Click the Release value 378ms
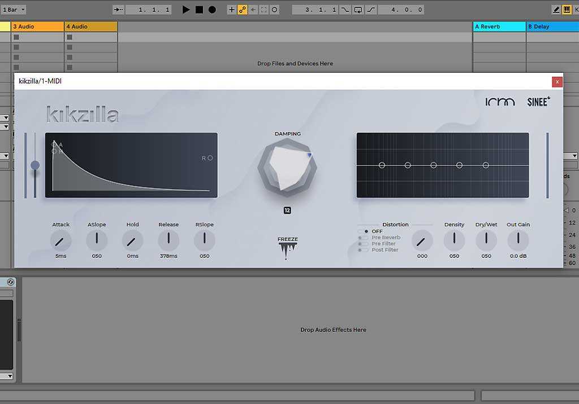 [168, 256]
